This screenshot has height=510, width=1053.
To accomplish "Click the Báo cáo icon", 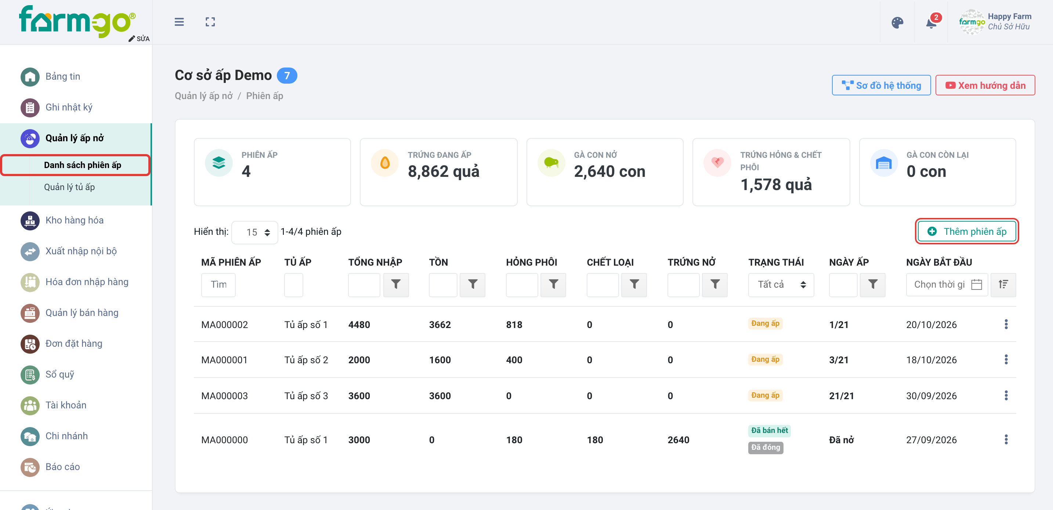I will tap(30, 467).
